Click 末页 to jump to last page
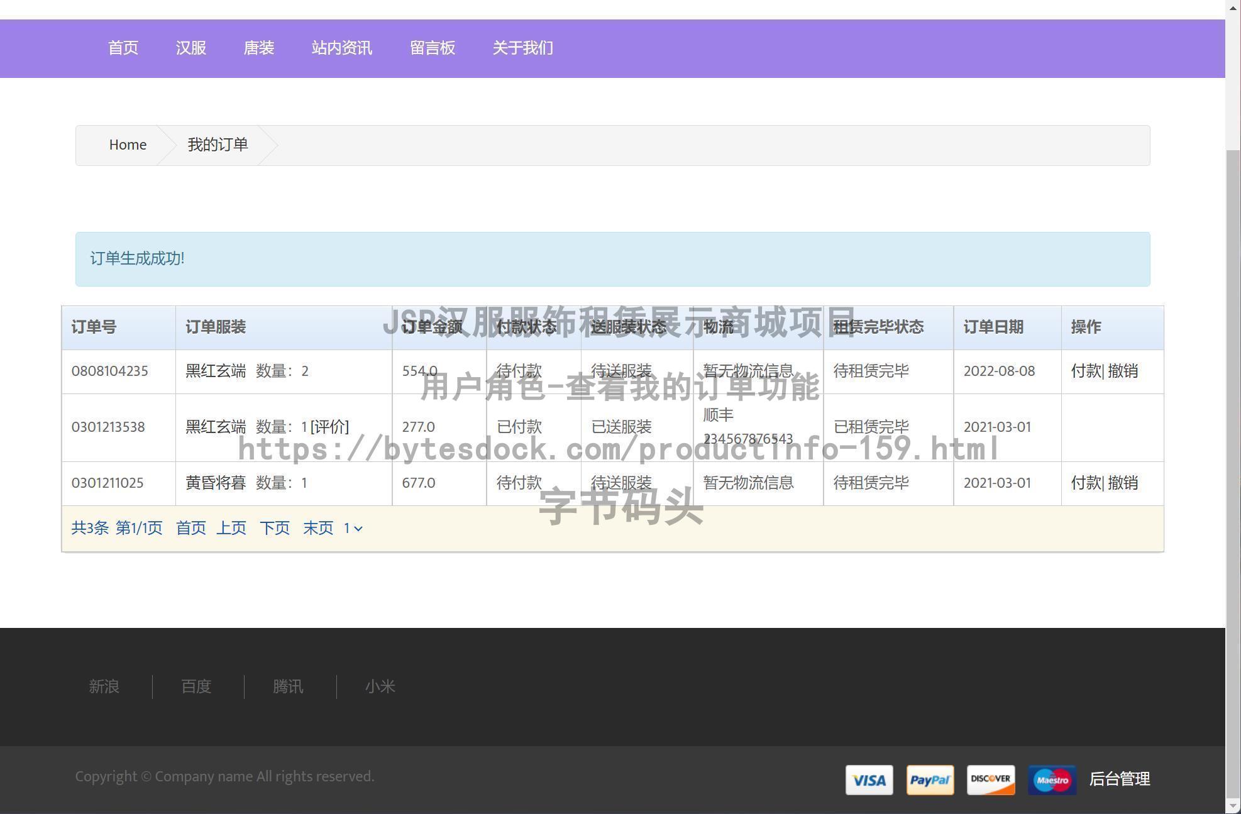The width and height of the screenshot is (1241, 814). 317,528
